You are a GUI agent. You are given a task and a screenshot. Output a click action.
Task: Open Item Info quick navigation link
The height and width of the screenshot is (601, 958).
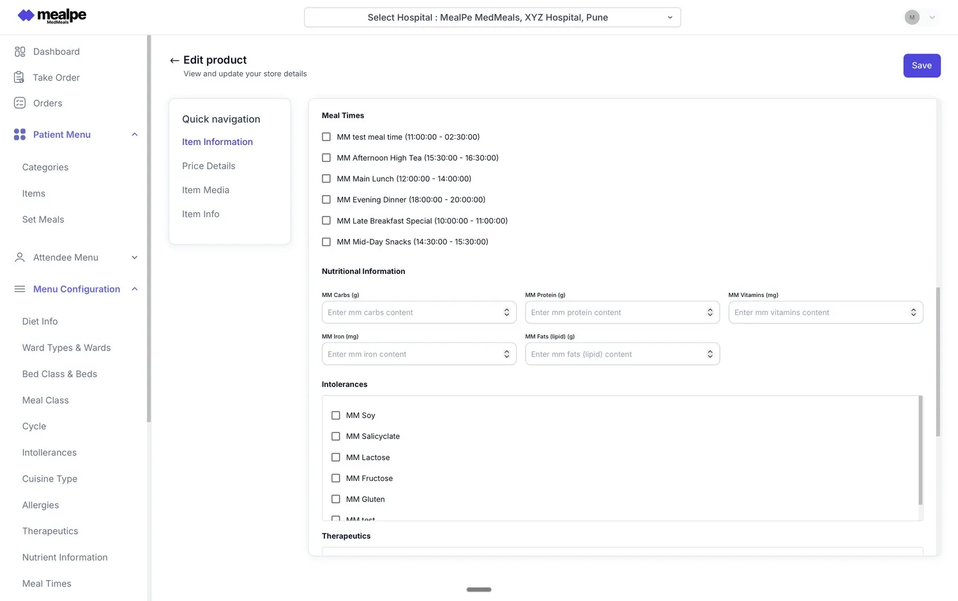201,214
